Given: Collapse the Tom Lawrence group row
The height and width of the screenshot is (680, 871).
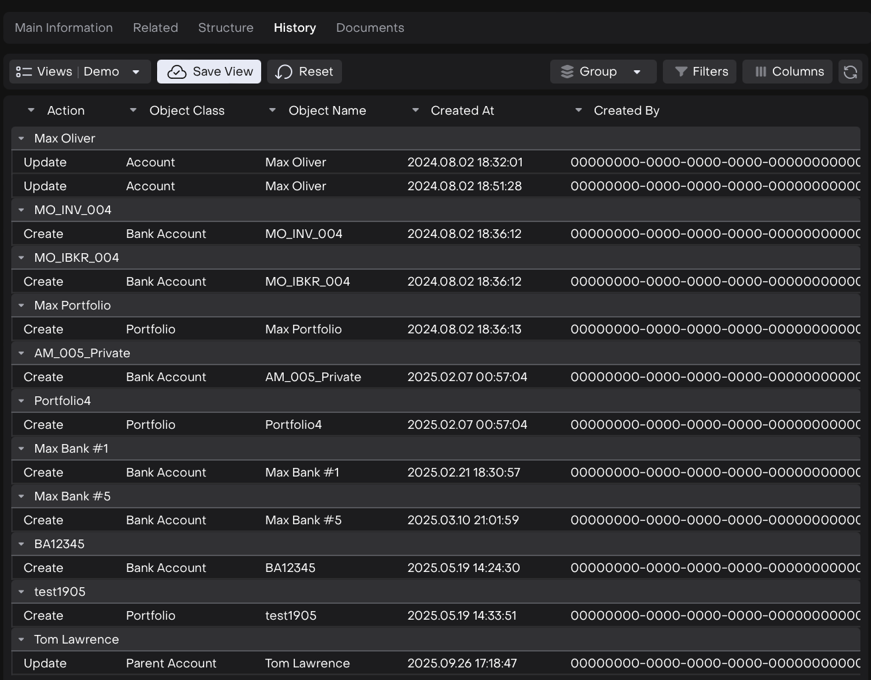Looking at the screenshot, I should tap(21, 640).
